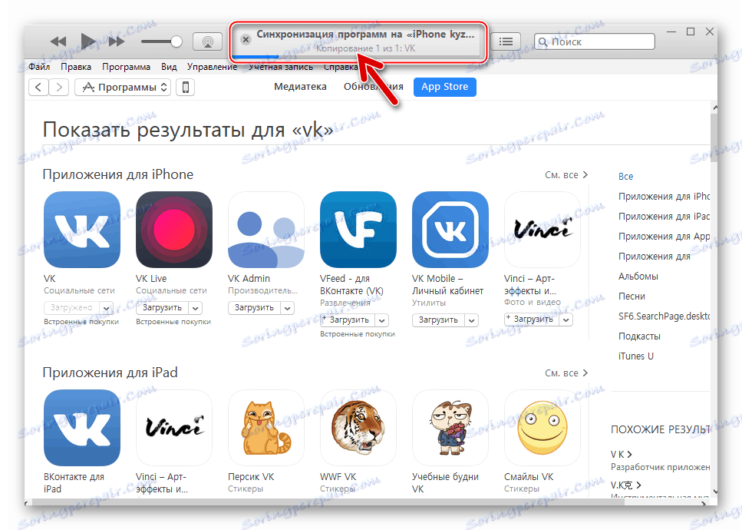Open the Управление menu
This screenshot has height=530, width=742.
212,67
